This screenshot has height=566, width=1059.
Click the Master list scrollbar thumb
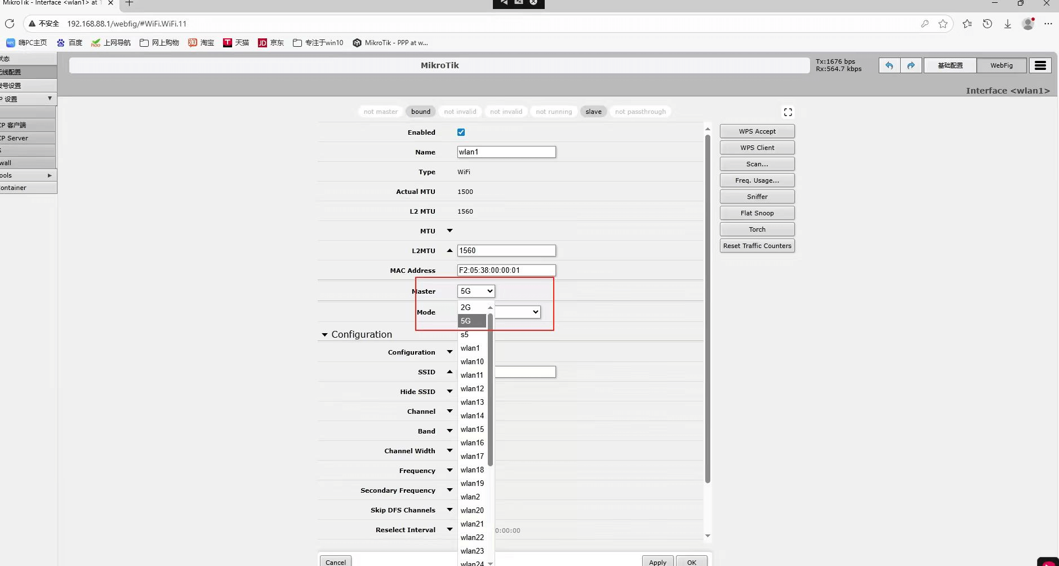click(490, 389)
